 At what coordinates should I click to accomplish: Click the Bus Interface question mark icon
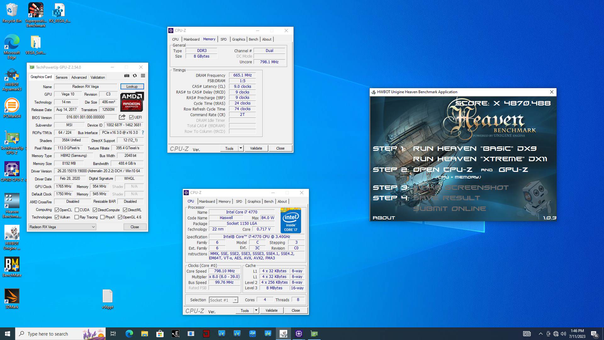point(143,133)
